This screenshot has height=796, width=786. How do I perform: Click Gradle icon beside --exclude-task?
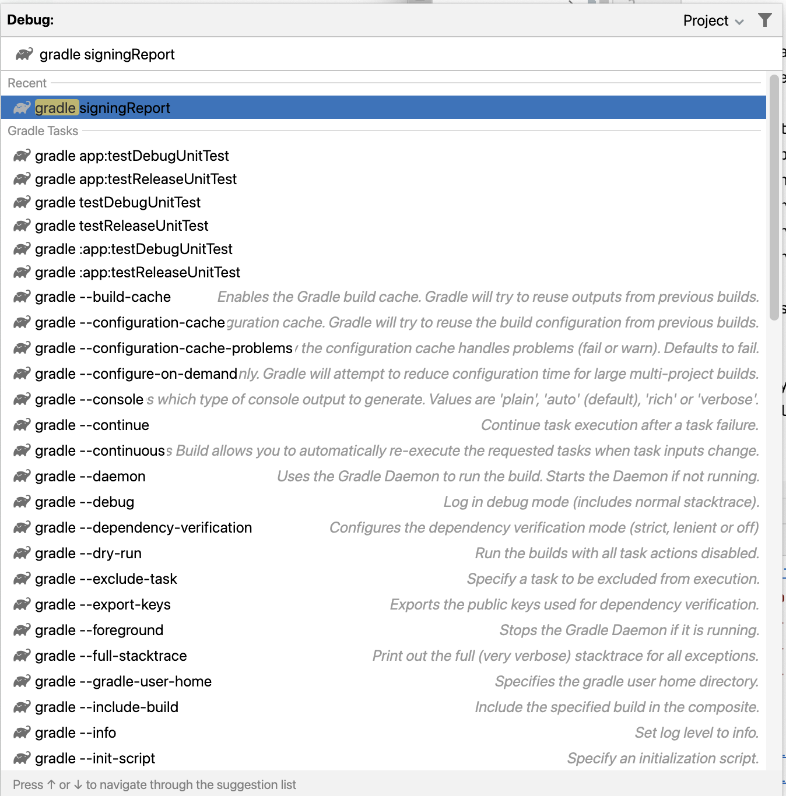click(x=22, y=579)
